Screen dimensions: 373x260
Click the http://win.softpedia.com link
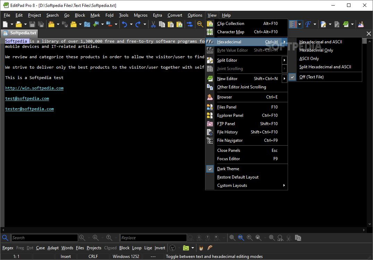click(34, 88)
